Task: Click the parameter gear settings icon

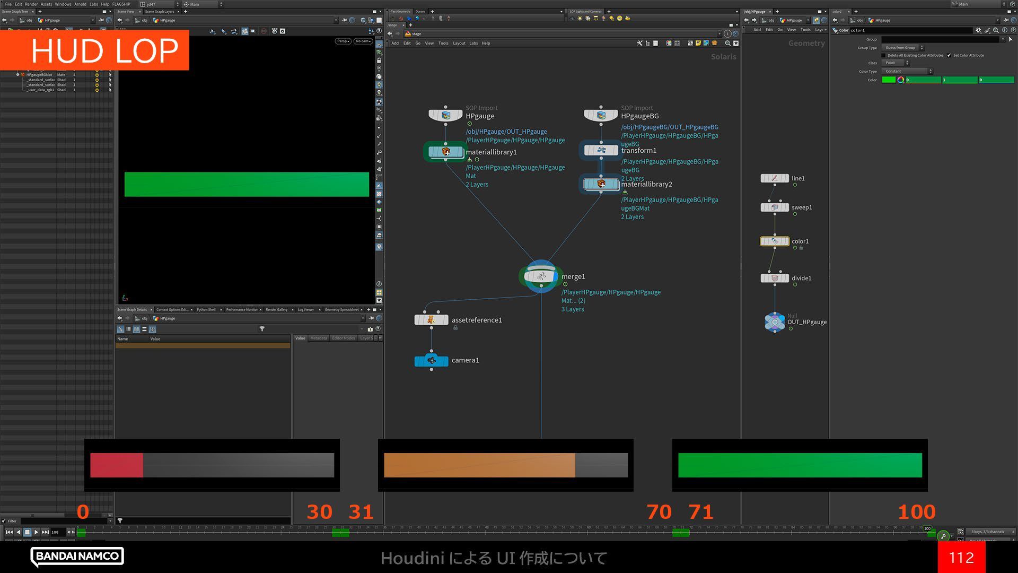Action: pyautogui.click(x=978, y=30)
